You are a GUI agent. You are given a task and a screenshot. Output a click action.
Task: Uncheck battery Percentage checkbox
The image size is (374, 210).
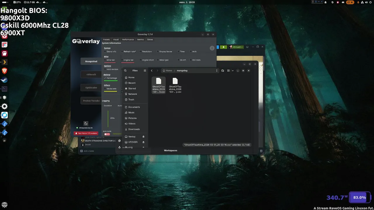105,78
